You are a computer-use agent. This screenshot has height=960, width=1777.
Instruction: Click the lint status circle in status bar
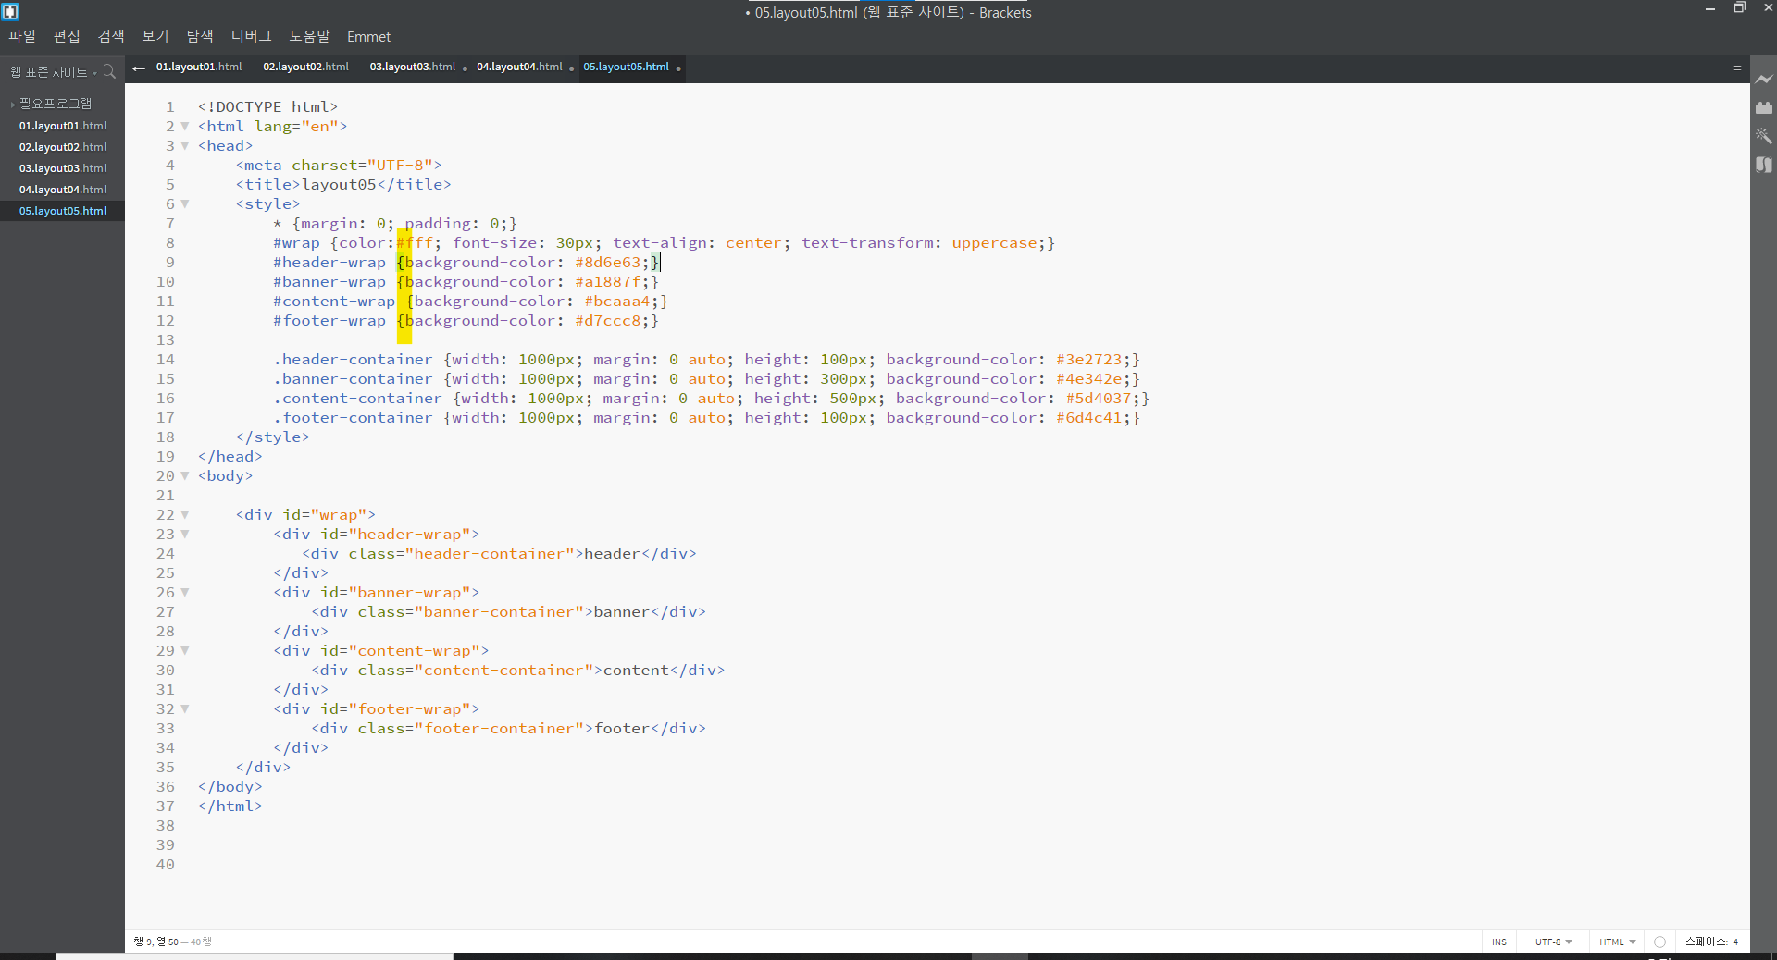(x=1659, y=942)
